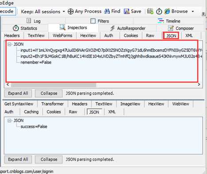
Task: Select the input2 JSON row
Action: tap(111, 56)
